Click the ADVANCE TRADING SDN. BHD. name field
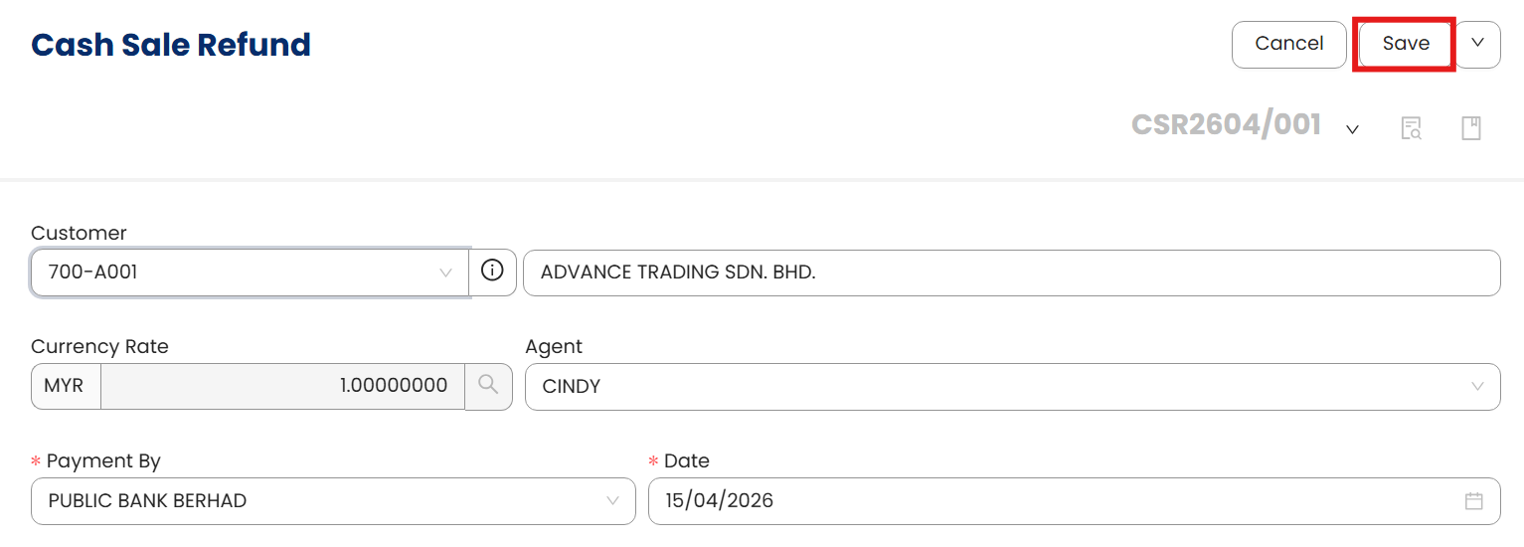Viewport: 1524px width, 547px height. click(1010, 273)
